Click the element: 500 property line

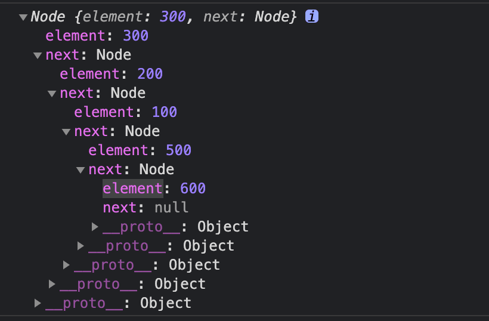140,150
